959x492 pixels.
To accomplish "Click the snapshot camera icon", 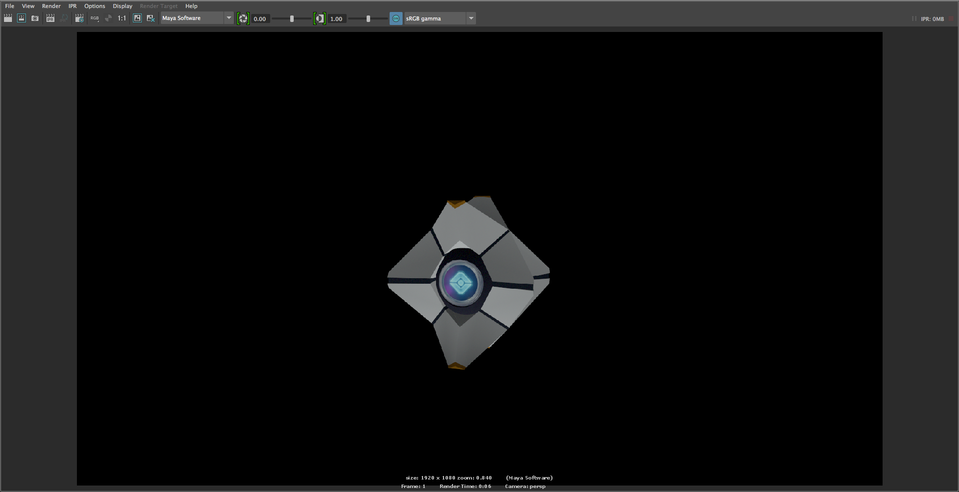I will click(35, 18).
